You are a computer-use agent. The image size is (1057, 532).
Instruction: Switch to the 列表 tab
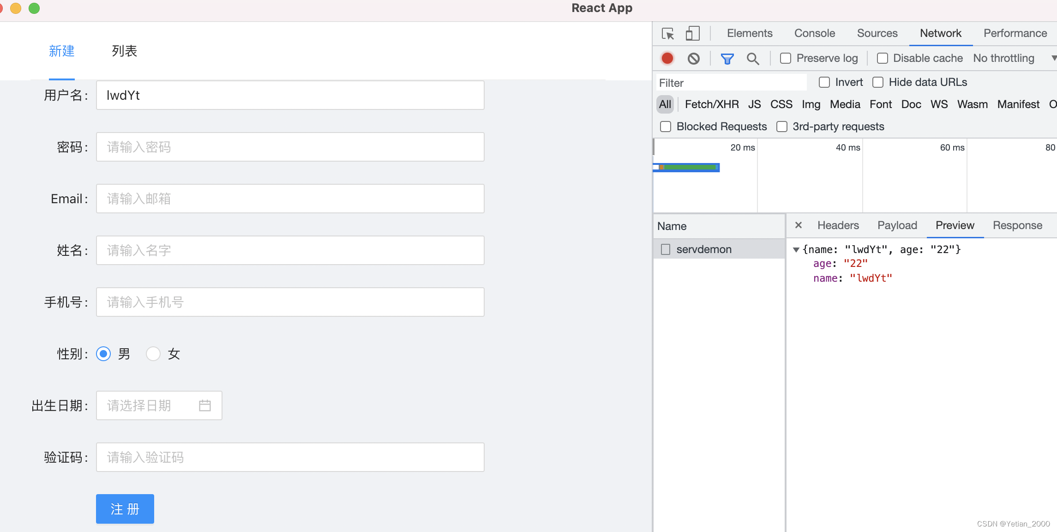coord(124,51)
